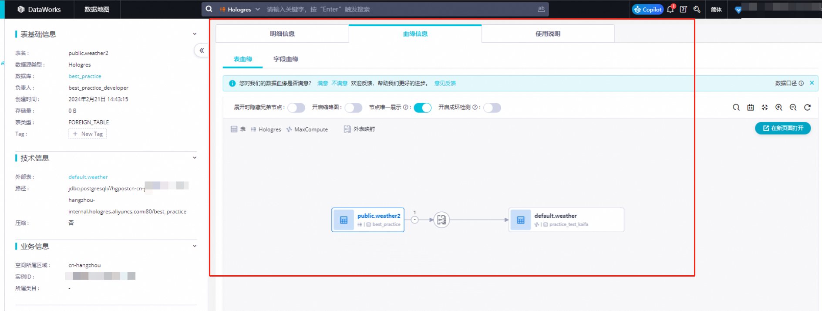Click the 表 legend icon

point(234,129)
